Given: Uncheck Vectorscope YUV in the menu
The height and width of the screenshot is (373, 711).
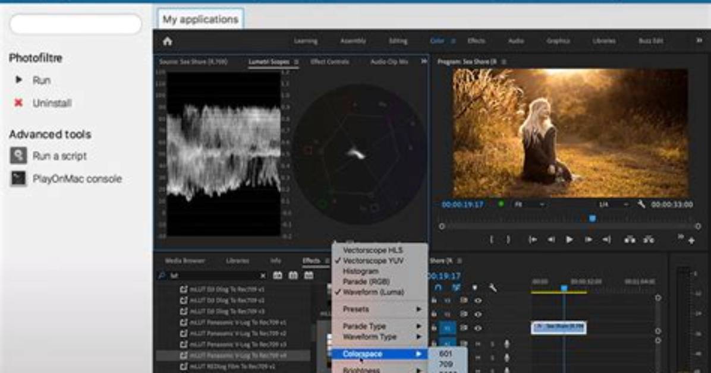Looking at the screenshot, I should tap(379, 261).
